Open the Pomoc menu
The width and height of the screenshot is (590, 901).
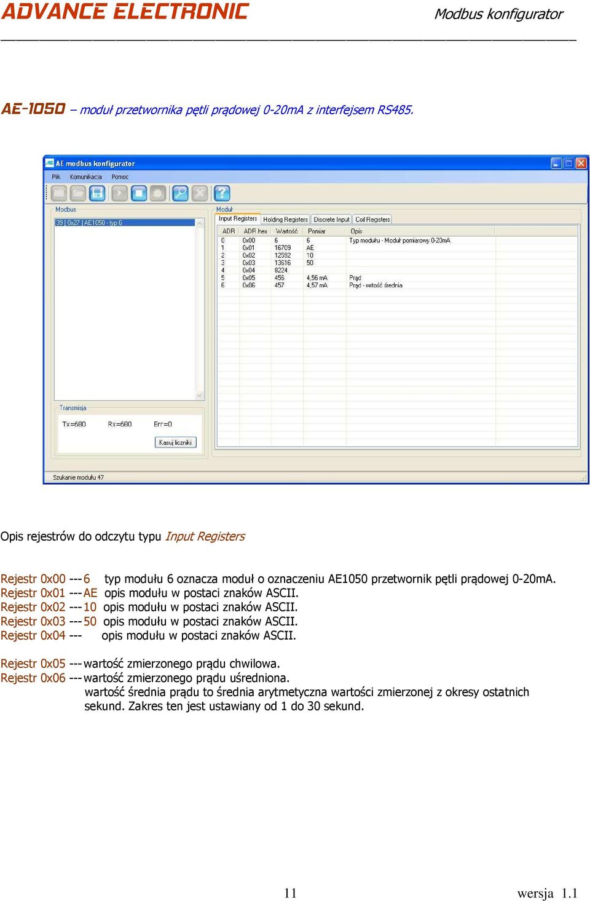coord(120,177)
